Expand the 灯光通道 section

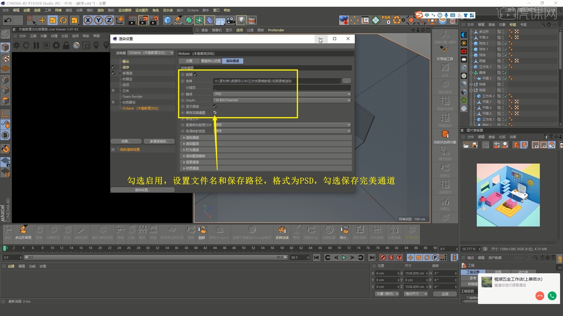(x=265, y=150)
